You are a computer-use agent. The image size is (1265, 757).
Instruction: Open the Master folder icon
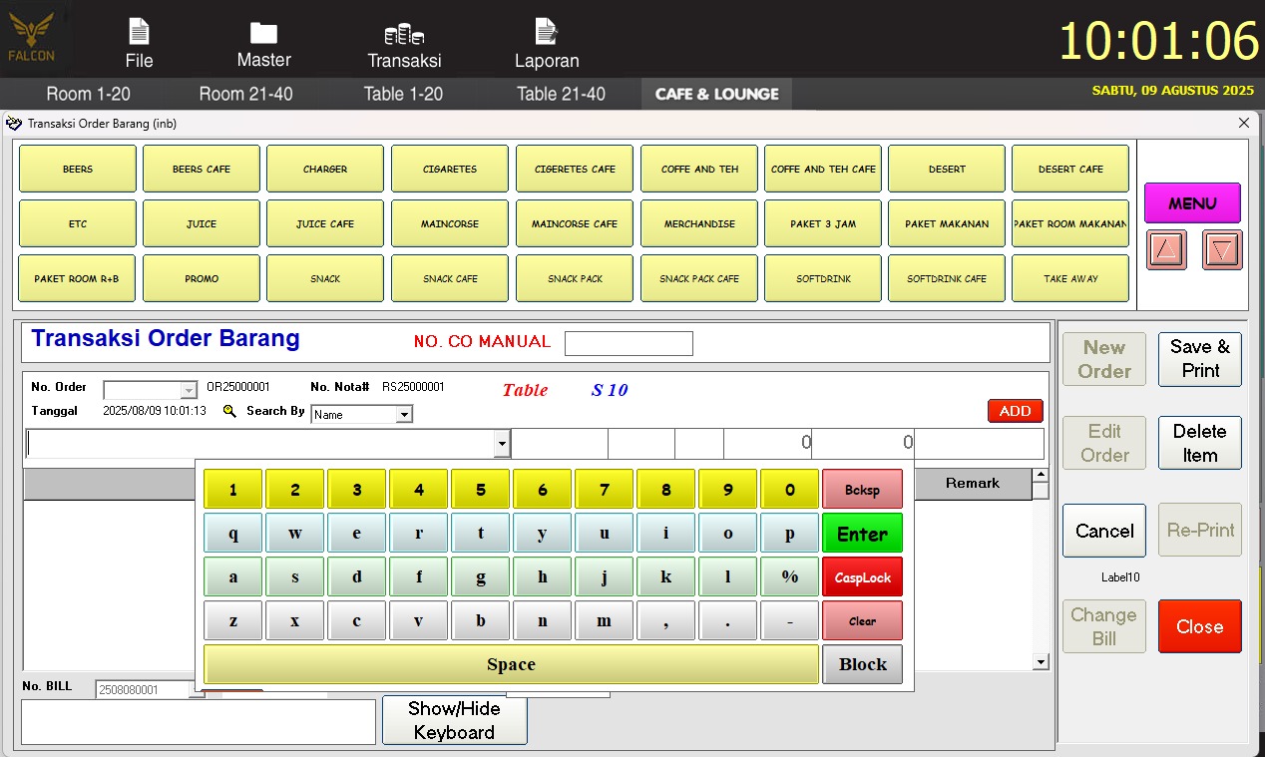pyautogui.click(x=263, y=33)
